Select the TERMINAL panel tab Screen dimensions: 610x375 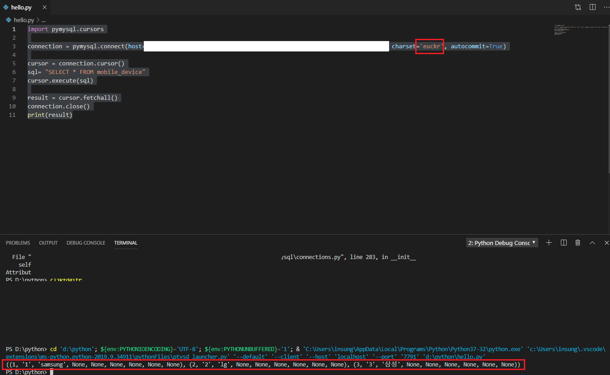pos(126,243)
